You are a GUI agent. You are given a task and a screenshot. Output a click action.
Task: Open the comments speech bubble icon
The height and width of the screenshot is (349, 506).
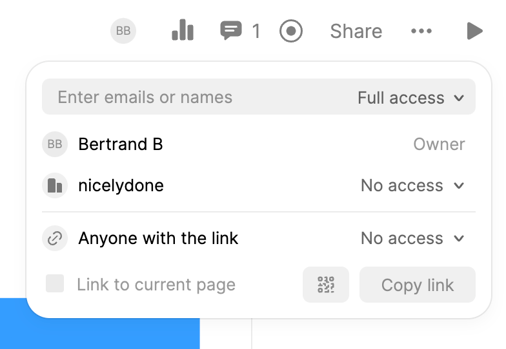[x=230, y=30]
